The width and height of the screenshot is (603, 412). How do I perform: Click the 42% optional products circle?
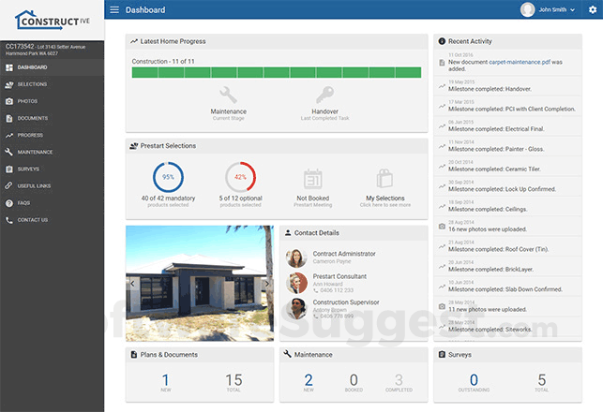pyautogui.click(x=240, y=177)
